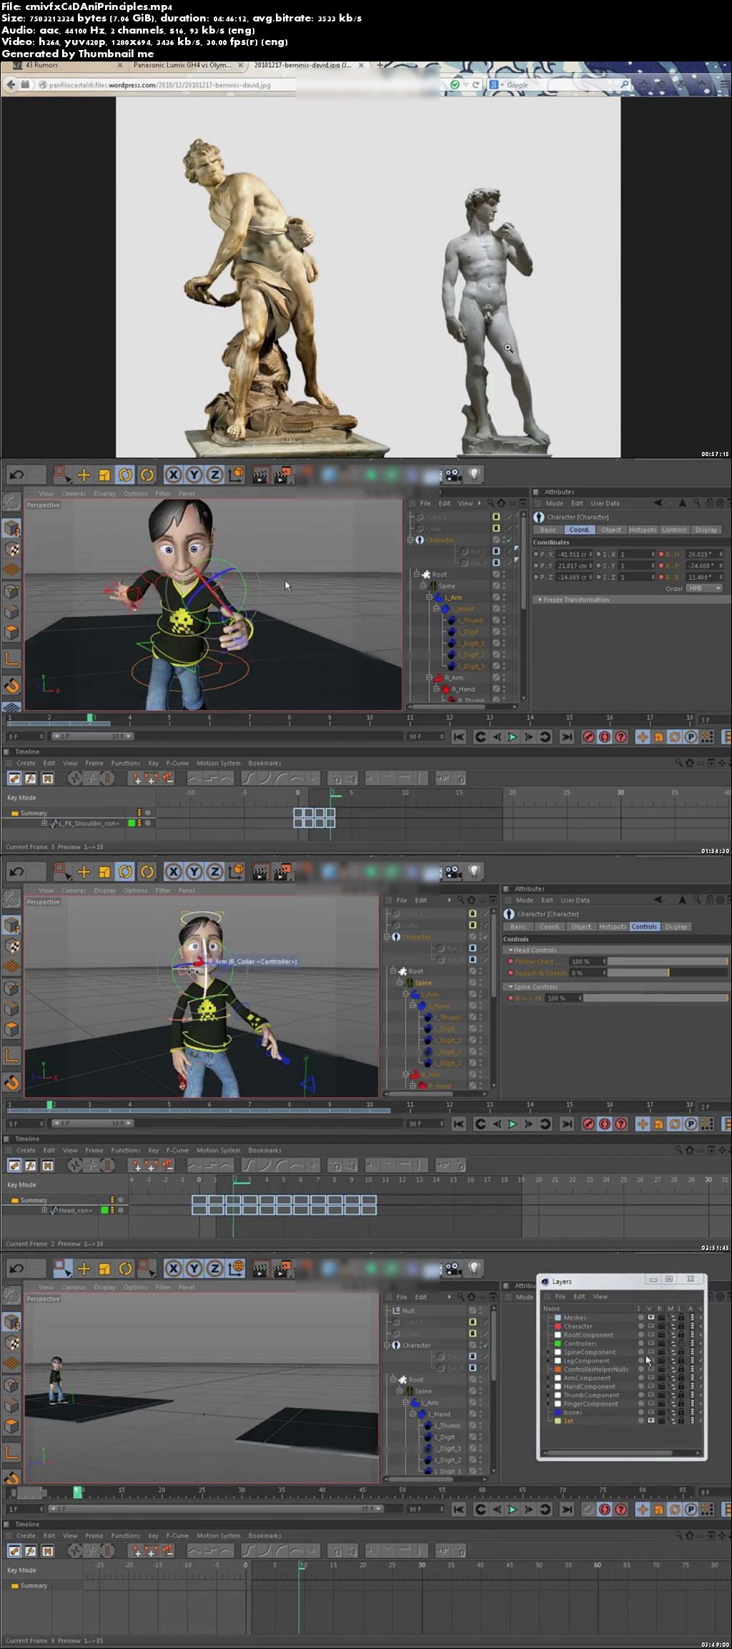Click the browser reload page icon
This screenshot has width=732, height=1649.
pos(475,84)
